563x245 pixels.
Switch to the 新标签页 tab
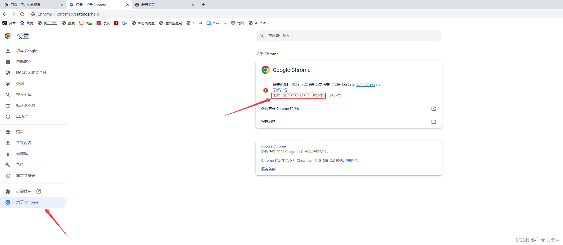pyautogui.click(x=164, y=5)
